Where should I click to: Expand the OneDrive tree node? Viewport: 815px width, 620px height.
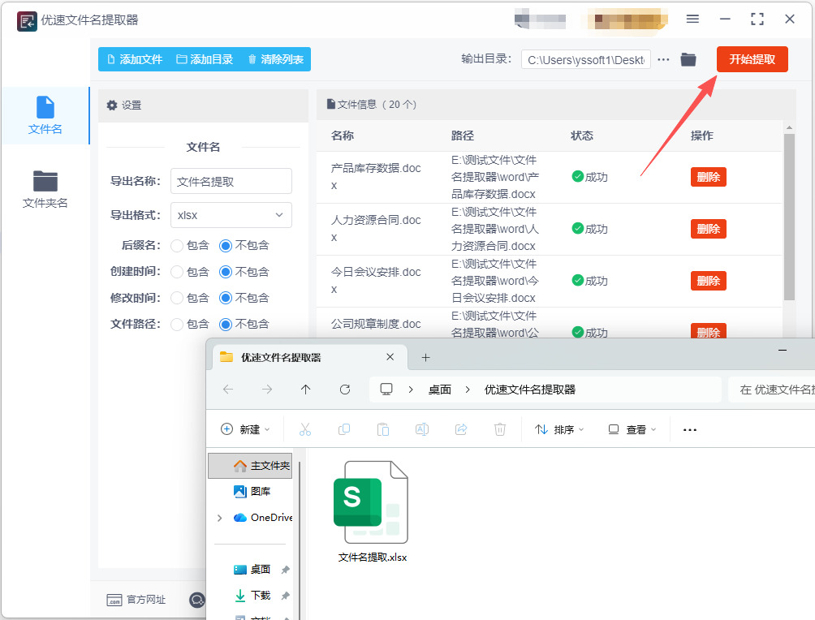pyautogui.click(x=219, y=518)
